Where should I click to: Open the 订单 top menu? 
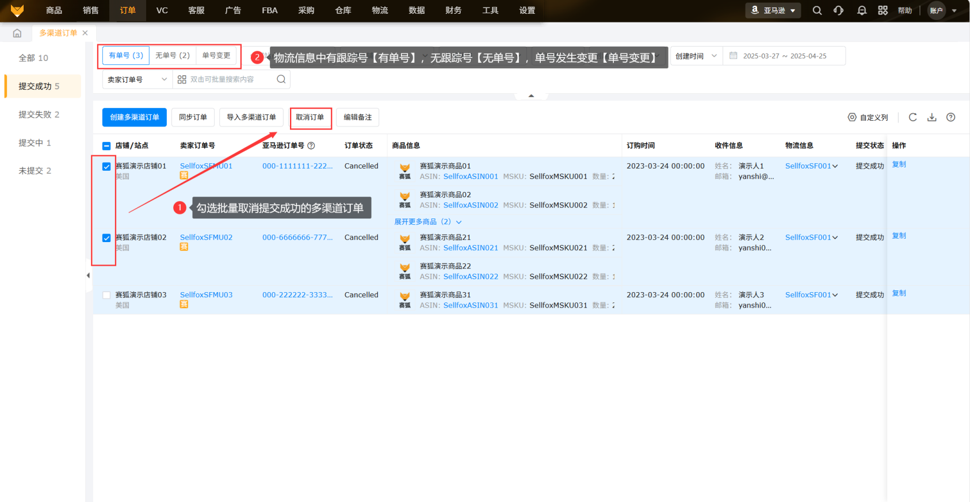tap(128, 10)
